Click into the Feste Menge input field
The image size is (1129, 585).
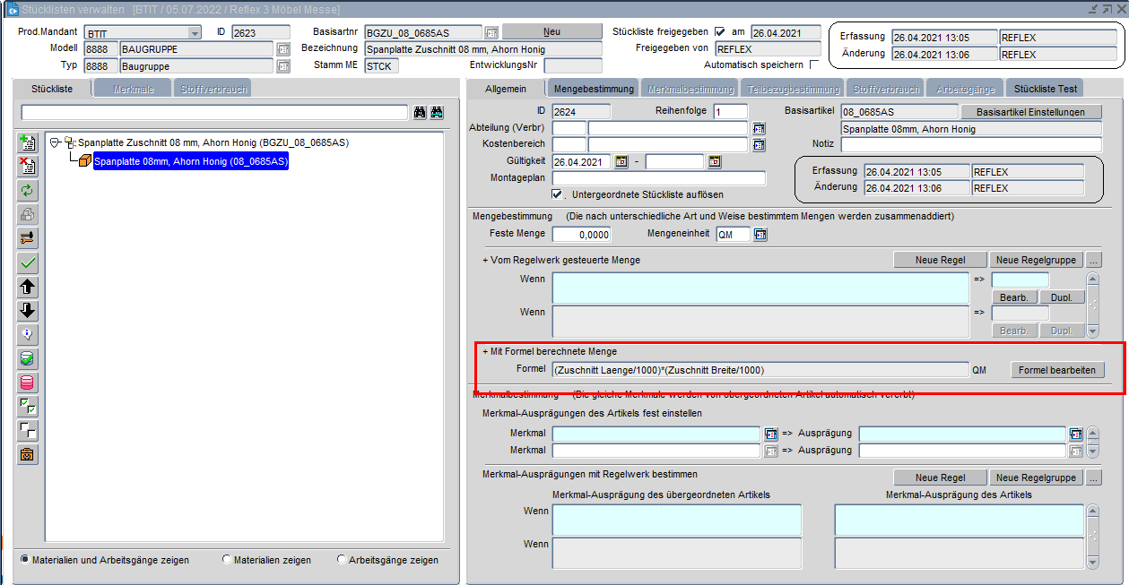click(x=581, y=235)
